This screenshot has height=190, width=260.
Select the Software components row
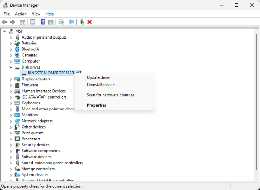coord(41,151)
